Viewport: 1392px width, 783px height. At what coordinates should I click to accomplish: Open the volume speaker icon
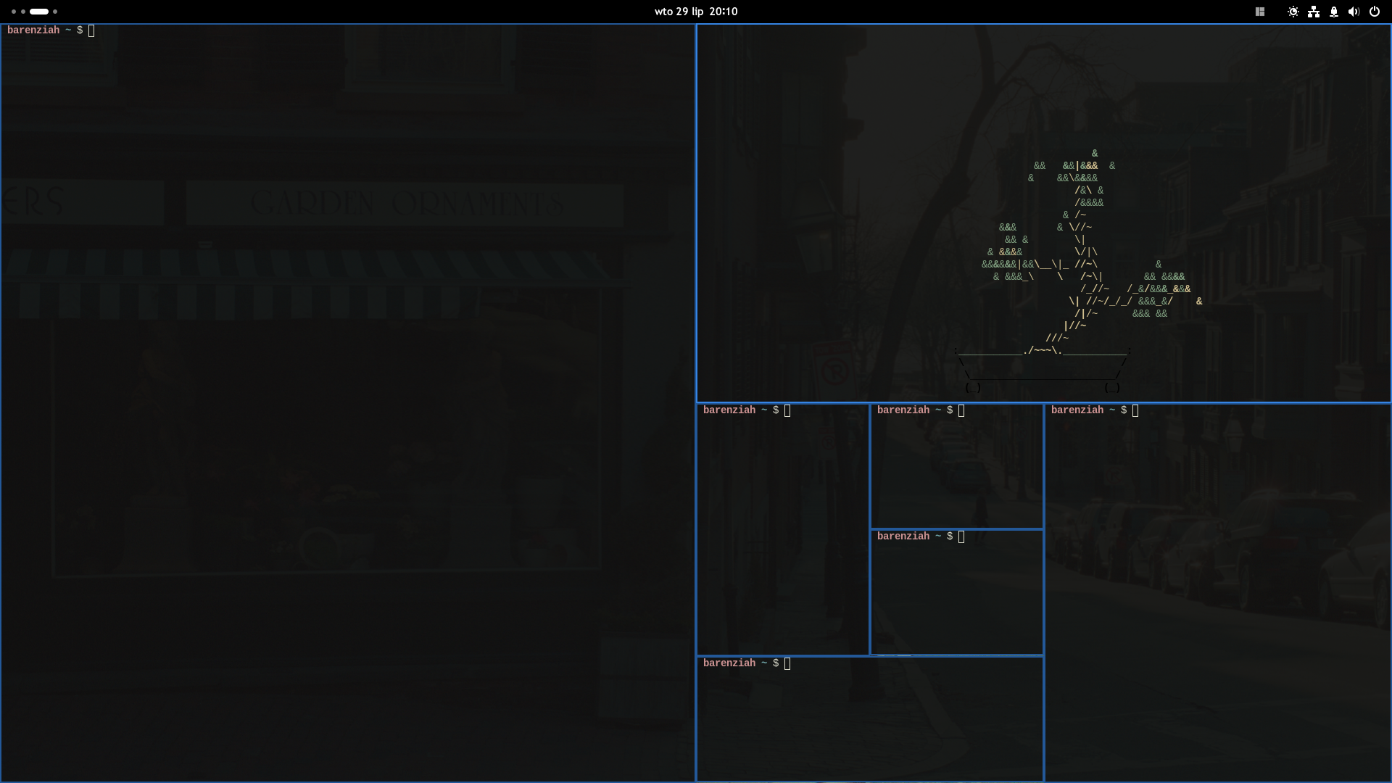[x=1354, y=12]
